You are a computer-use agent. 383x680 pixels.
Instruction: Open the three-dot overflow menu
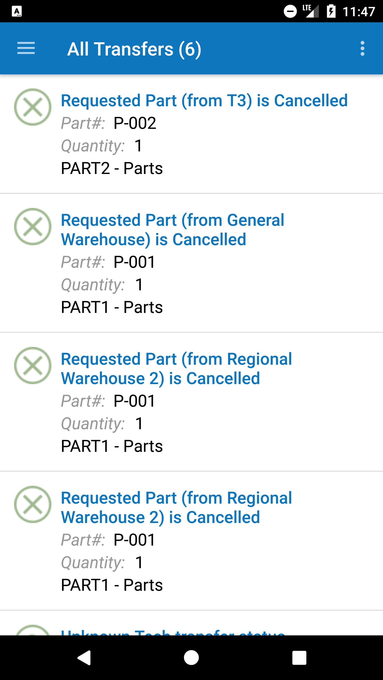tap(362, 48)
